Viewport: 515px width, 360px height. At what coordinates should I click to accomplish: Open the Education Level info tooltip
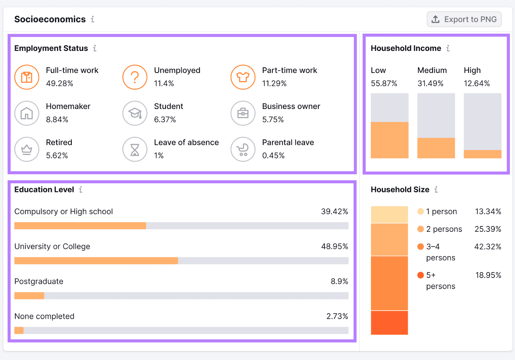tap(81, 190)
